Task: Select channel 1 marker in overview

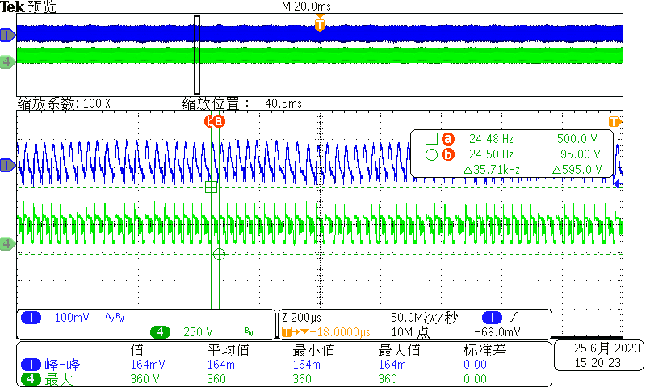Action: coord(7,36)
